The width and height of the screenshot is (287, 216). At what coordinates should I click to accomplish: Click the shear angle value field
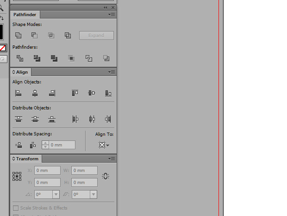[81, 194]
